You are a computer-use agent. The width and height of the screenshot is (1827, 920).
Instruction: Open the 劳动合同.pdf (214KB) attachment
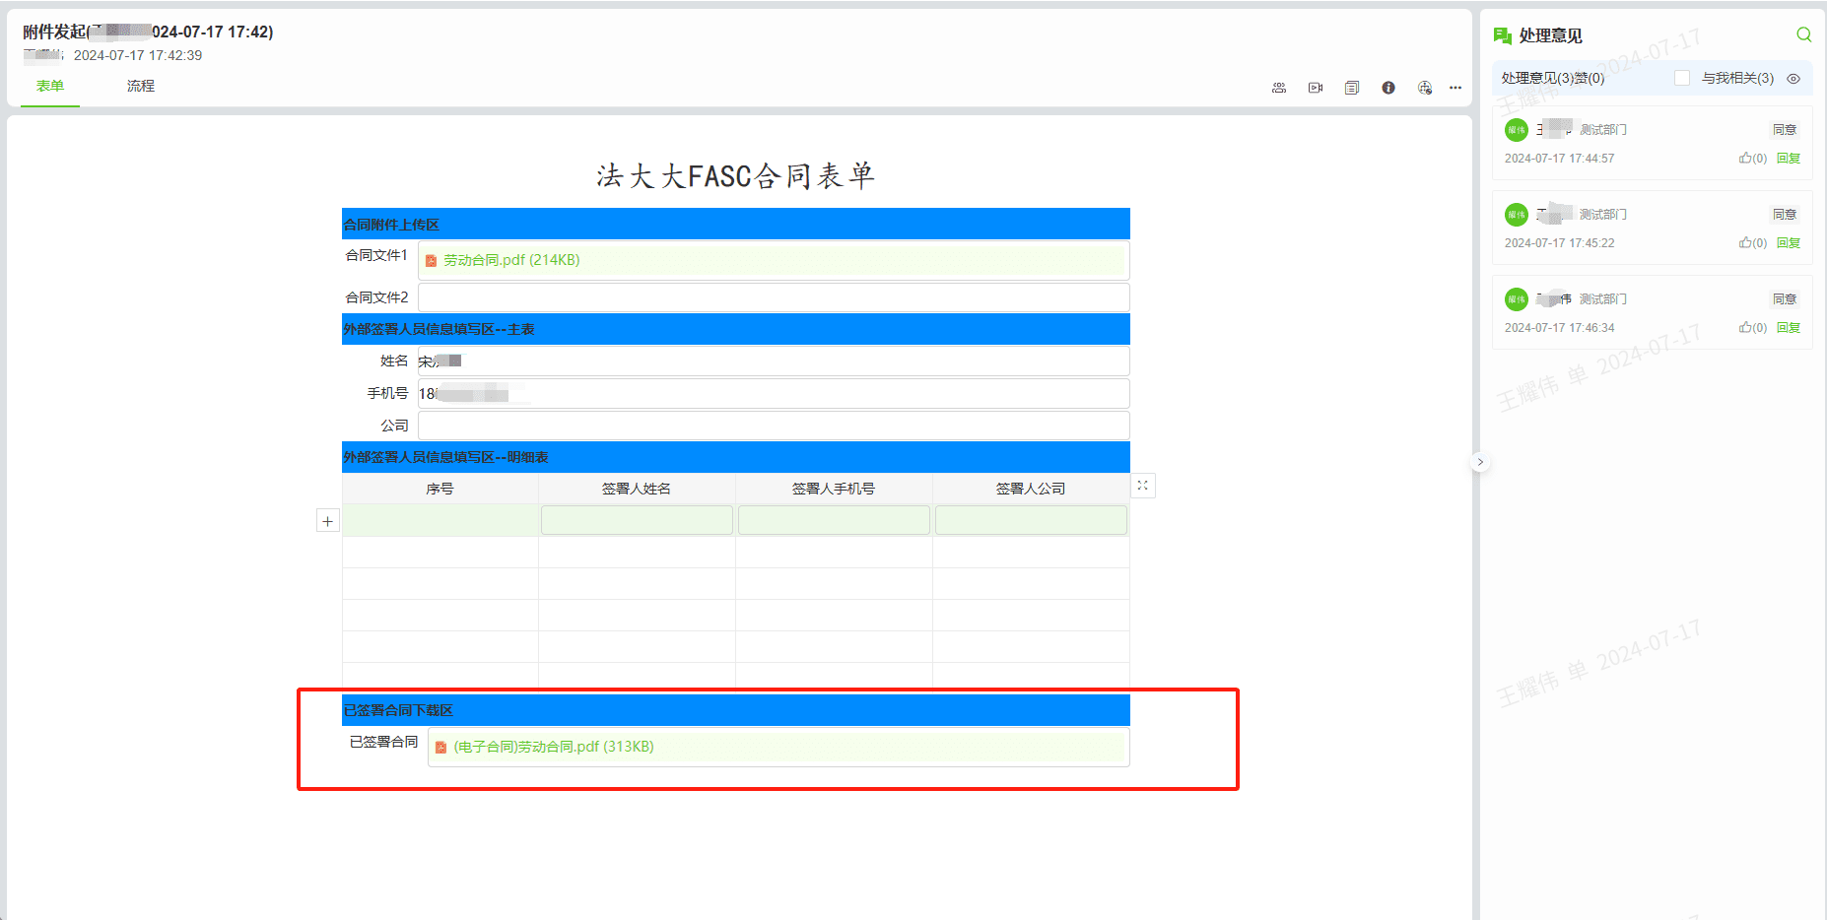(x=511, y=260)
